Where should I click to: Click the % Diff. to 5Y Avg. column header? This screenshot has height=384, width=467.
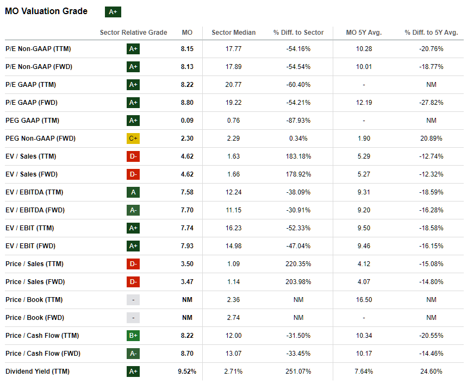[x=431, y=33]
